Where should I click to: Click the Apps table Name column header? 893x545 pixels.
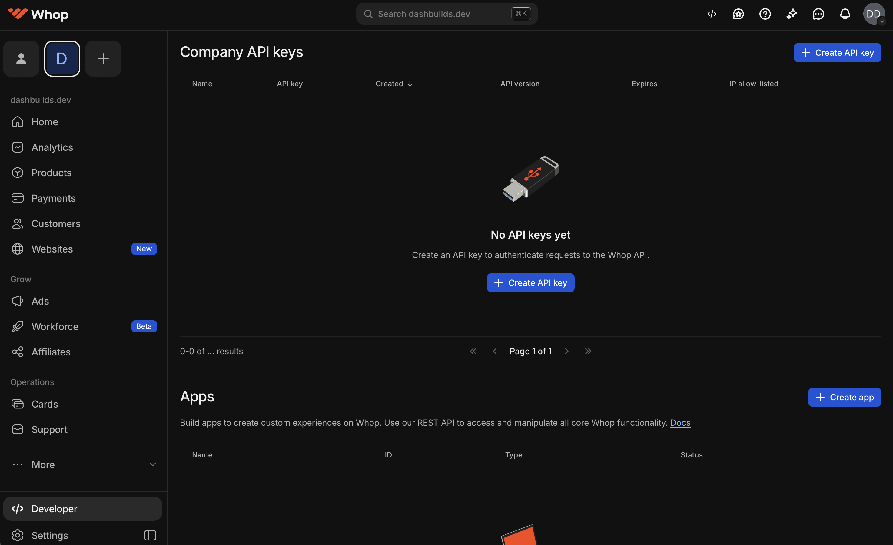[202, 455]
